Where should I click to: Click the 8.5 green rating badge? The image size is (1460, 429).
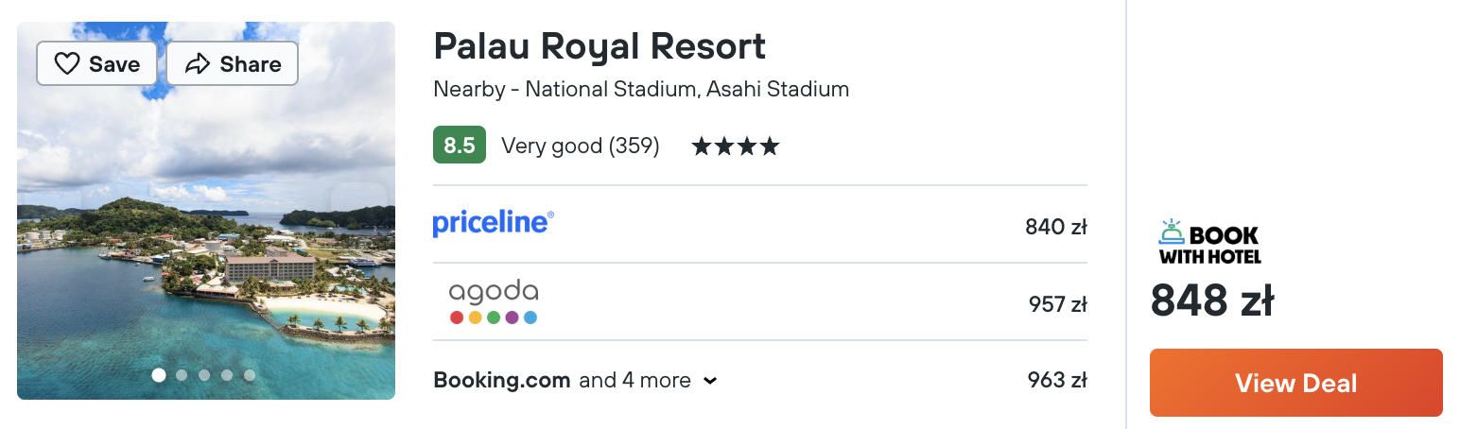[x=460, y=145]
